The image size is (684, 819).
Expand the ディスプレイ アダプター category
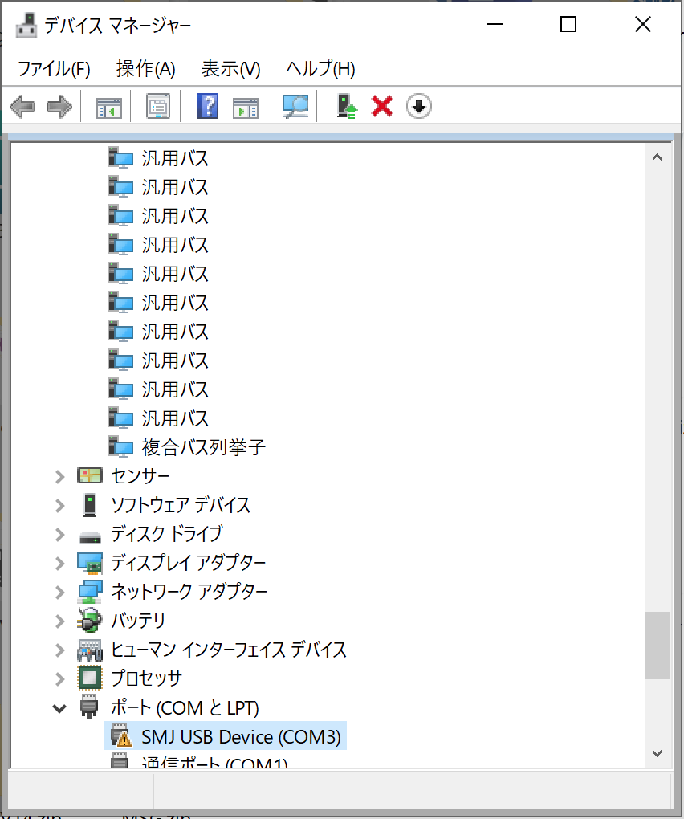(59, 563)
